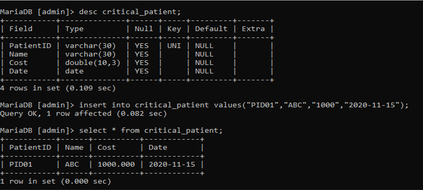The image size is (423, 190).
Task: Click the varchar(30) type of PatientID row
Action: [x=90, y=46]
